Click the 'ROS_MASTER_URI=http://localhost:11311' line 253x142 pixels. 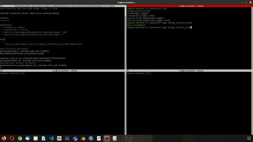22,54
